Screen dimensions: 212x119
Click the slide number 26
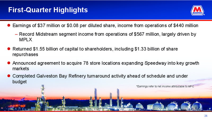click(206, 116)
